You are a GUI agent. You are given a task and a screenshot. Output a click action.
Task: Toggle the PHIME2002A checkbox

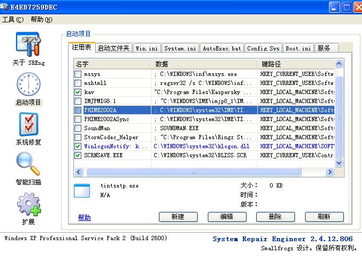point(78,110)
